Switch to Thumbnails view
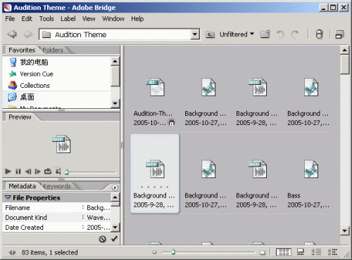The width and height of the screenshot is (352, 260). click(x=284, y=252)
